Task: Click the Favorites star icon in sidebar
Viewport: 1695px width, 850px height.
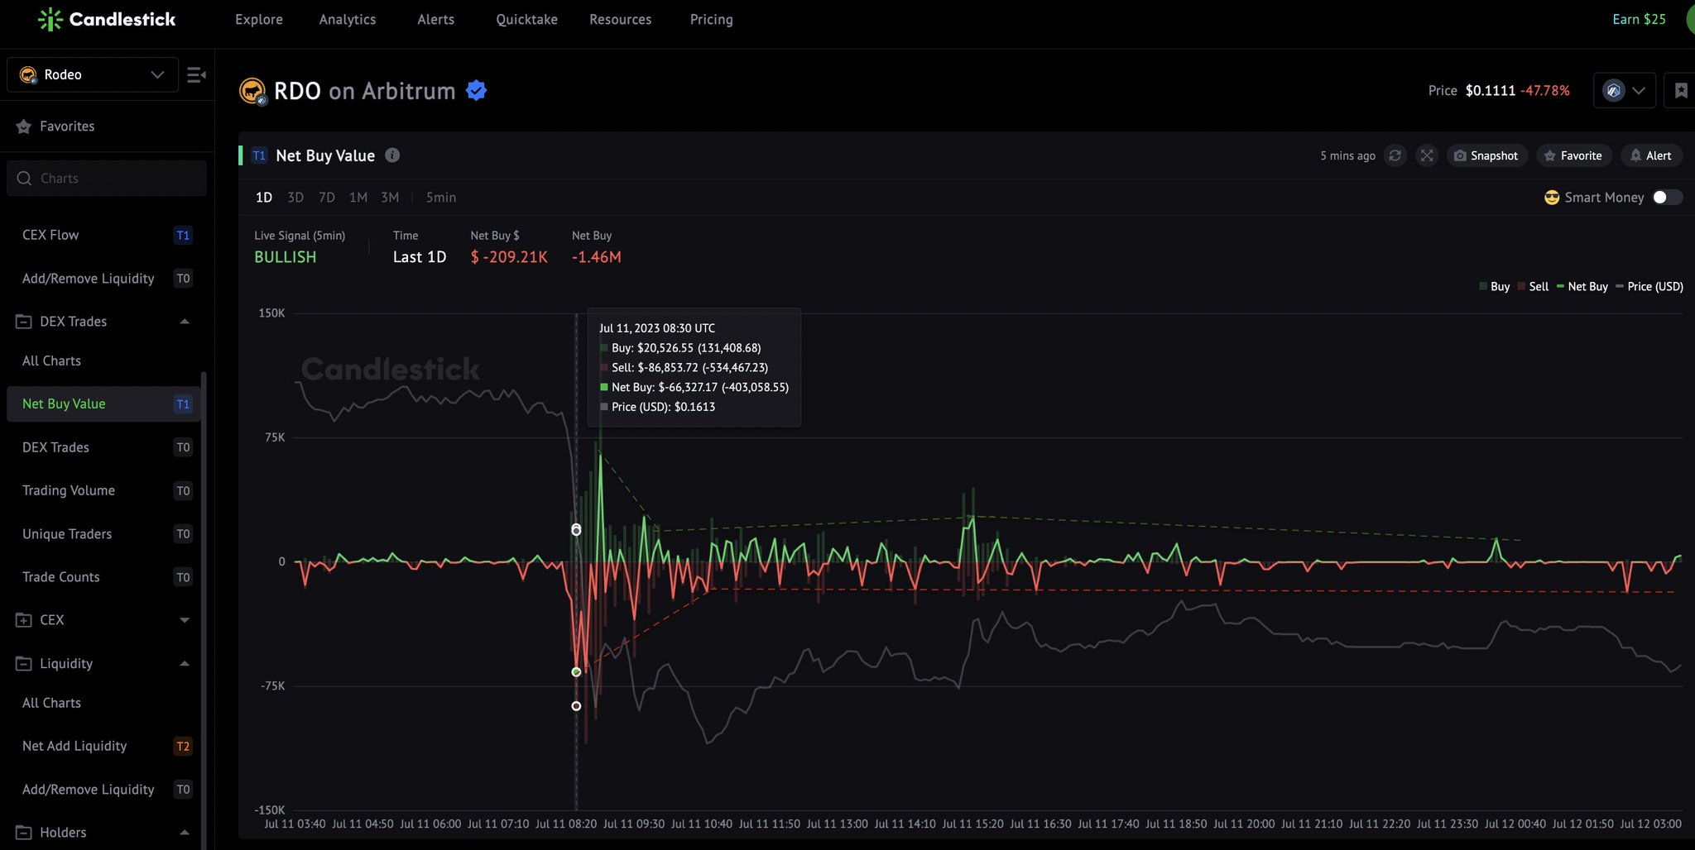Action: 23,127
